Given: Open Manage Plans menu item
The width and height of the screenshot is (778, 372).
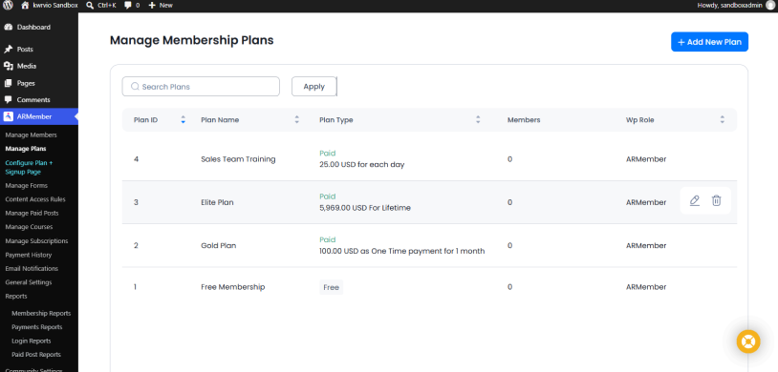Looking at the screenshot, I should click(26, 149).
